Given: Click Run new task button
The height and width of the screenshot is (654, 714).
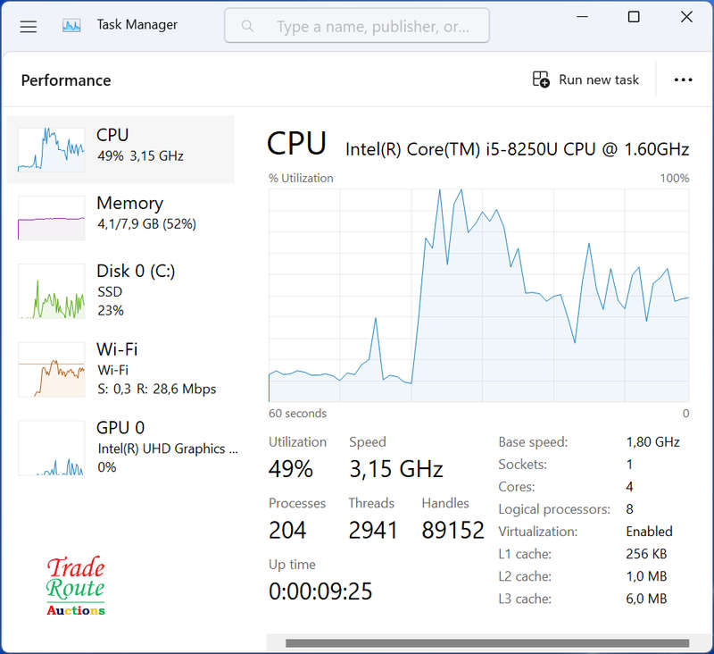Looking at the screenshot, I should coord(585,80).
